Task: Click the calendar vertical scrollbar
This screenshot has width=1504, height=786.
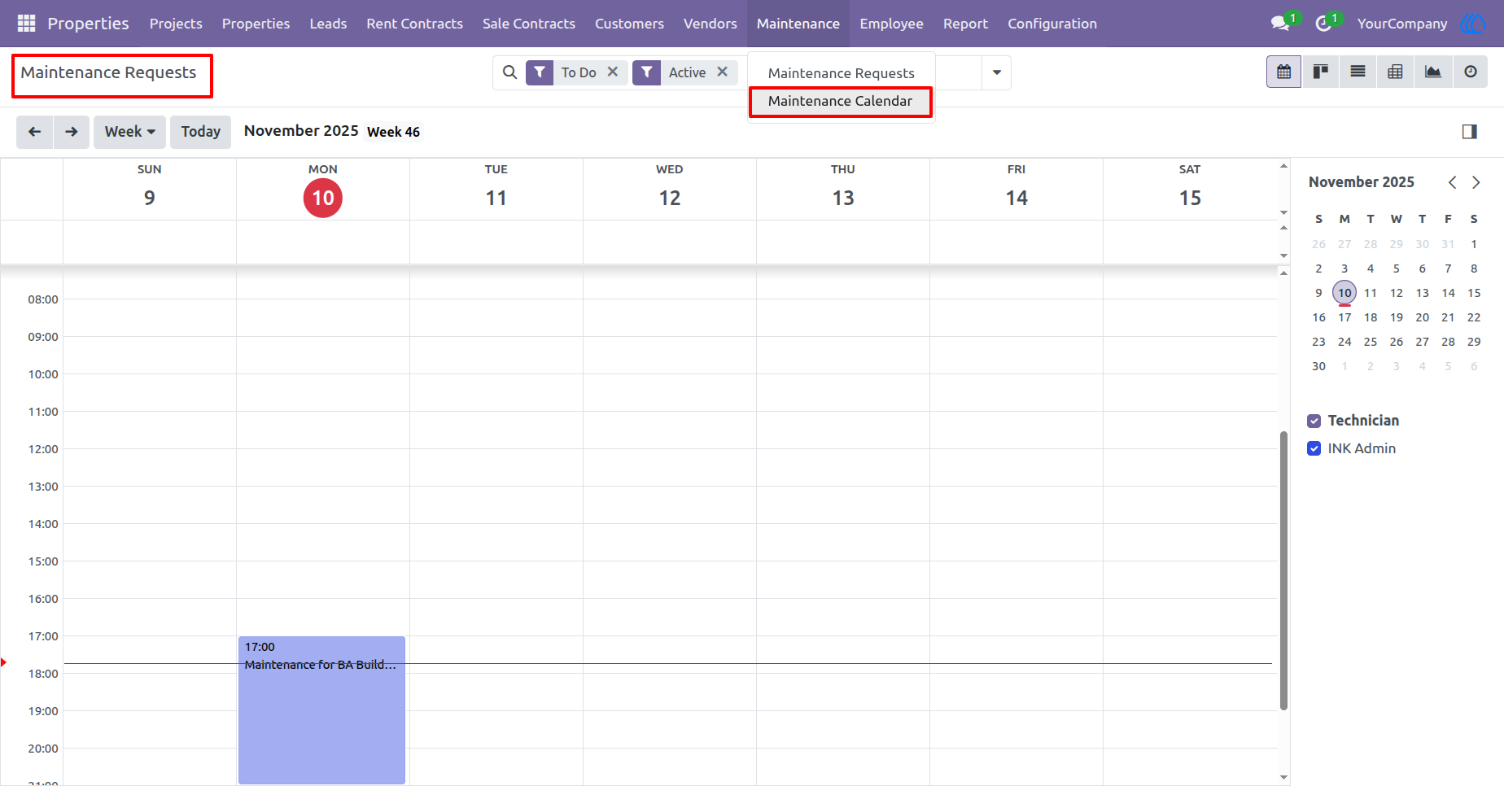Action: click(1283, 570)
